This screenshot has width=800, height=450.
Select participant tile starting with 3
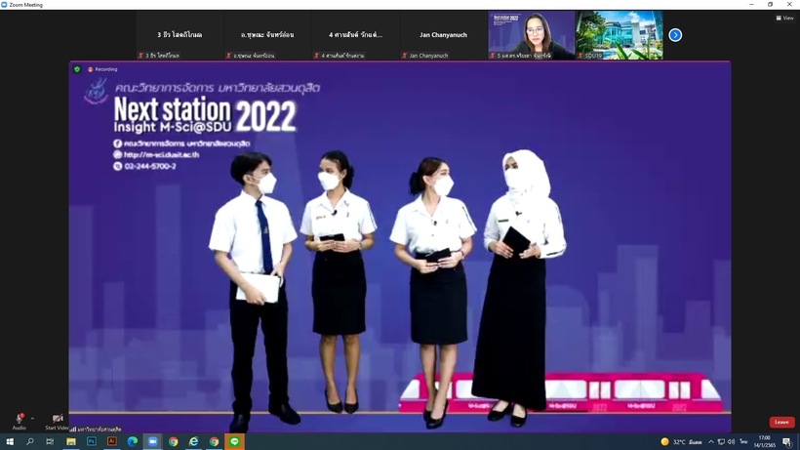click(x=180, y=35)
